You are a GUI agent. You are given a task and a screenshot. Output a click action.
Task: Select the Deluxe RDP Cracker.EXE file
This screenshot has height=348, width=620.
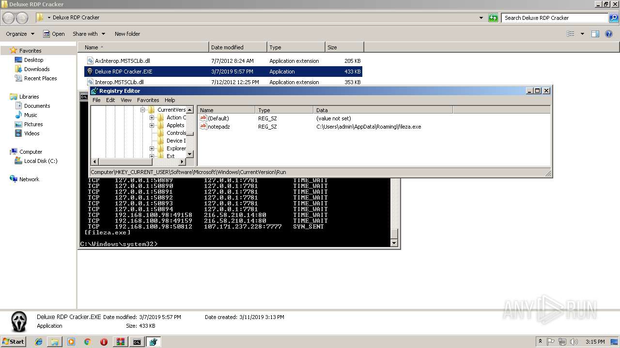coord(223,72)
